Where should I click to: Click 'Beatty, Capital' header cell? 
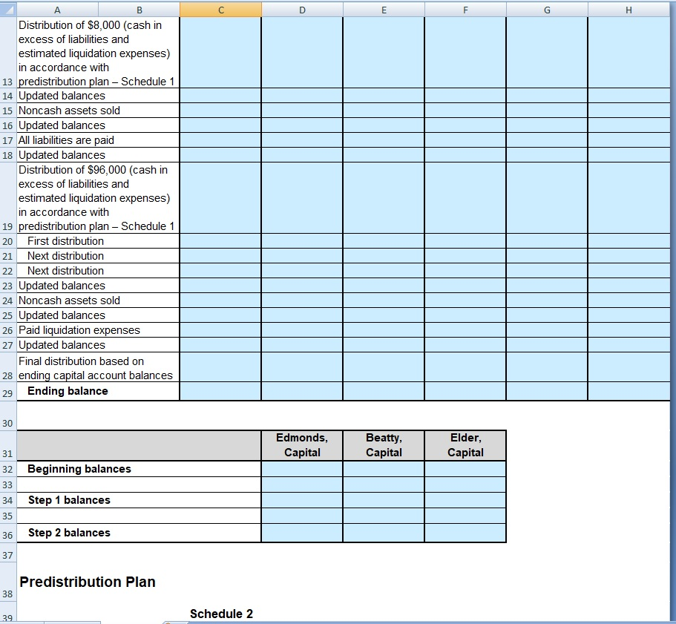[x=384, y=445]
